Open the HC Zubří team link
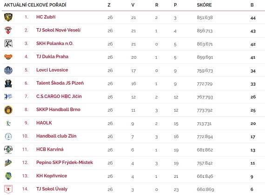265x195 pixels. (x=46, y=17)
